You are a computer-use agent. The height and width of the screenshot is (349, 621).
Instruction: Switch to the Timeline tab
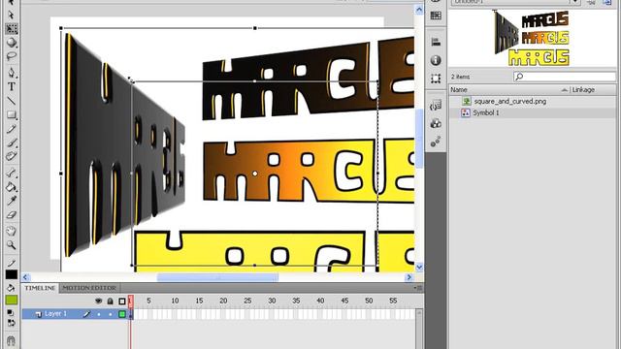(x=40, y=288)
